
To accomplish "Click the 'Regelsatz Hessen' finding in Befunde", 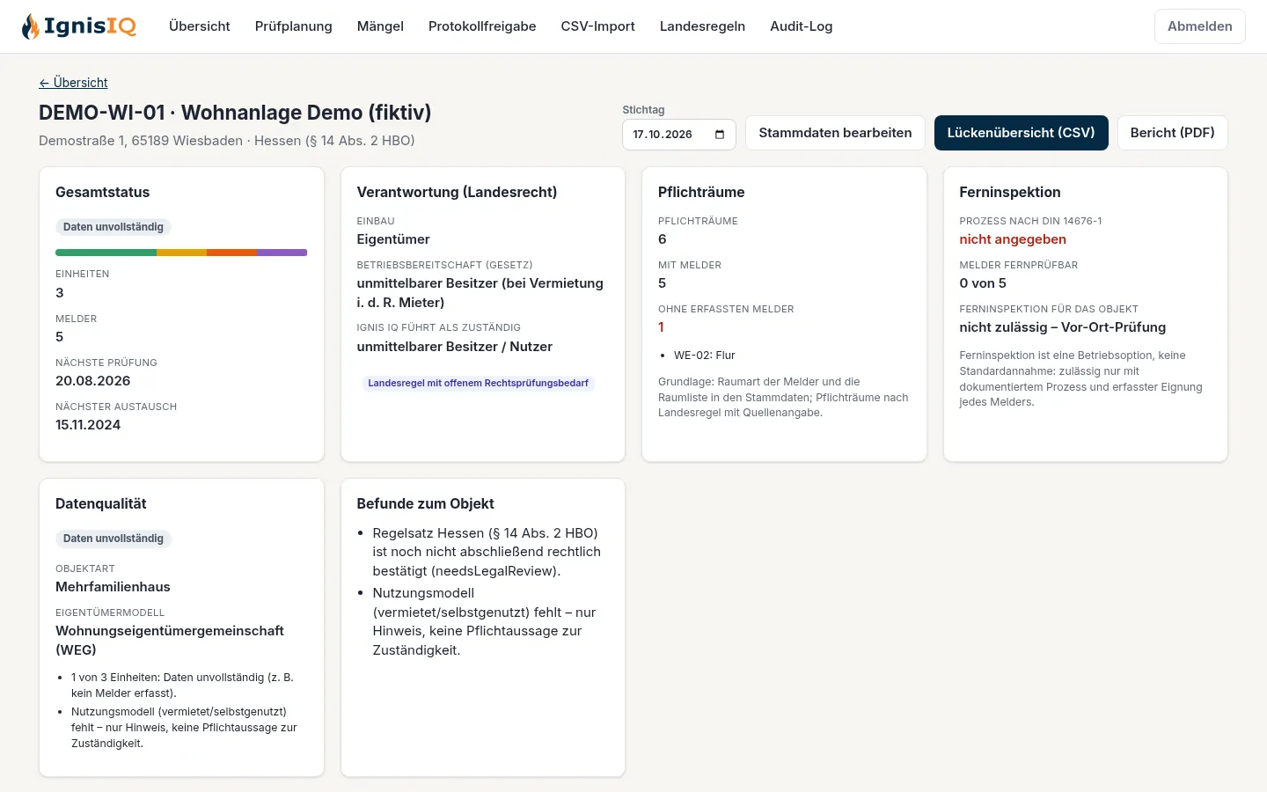I will coord(487,552).
